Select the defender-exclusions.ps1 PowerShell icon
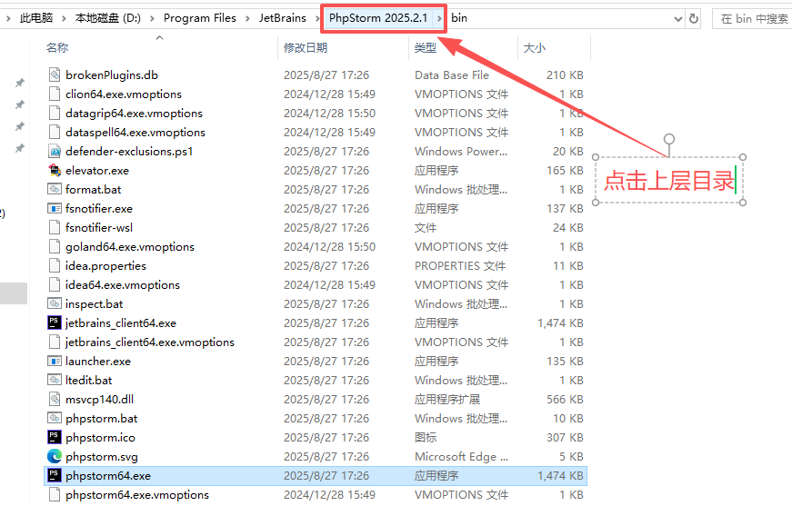The image size is (792, 506). pos(54,151)
